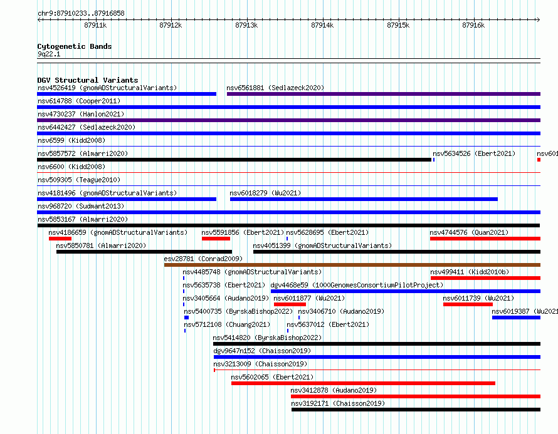Open nsv968720 (Sudmant2013) variant

coord(81,206)
